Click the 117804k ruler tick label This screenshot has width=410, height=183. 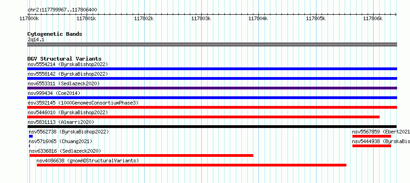(x=258, y=18)
